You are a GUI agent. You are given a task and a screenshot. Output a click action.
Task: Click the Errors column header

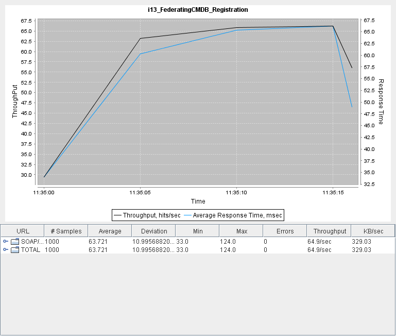point(285,231)
